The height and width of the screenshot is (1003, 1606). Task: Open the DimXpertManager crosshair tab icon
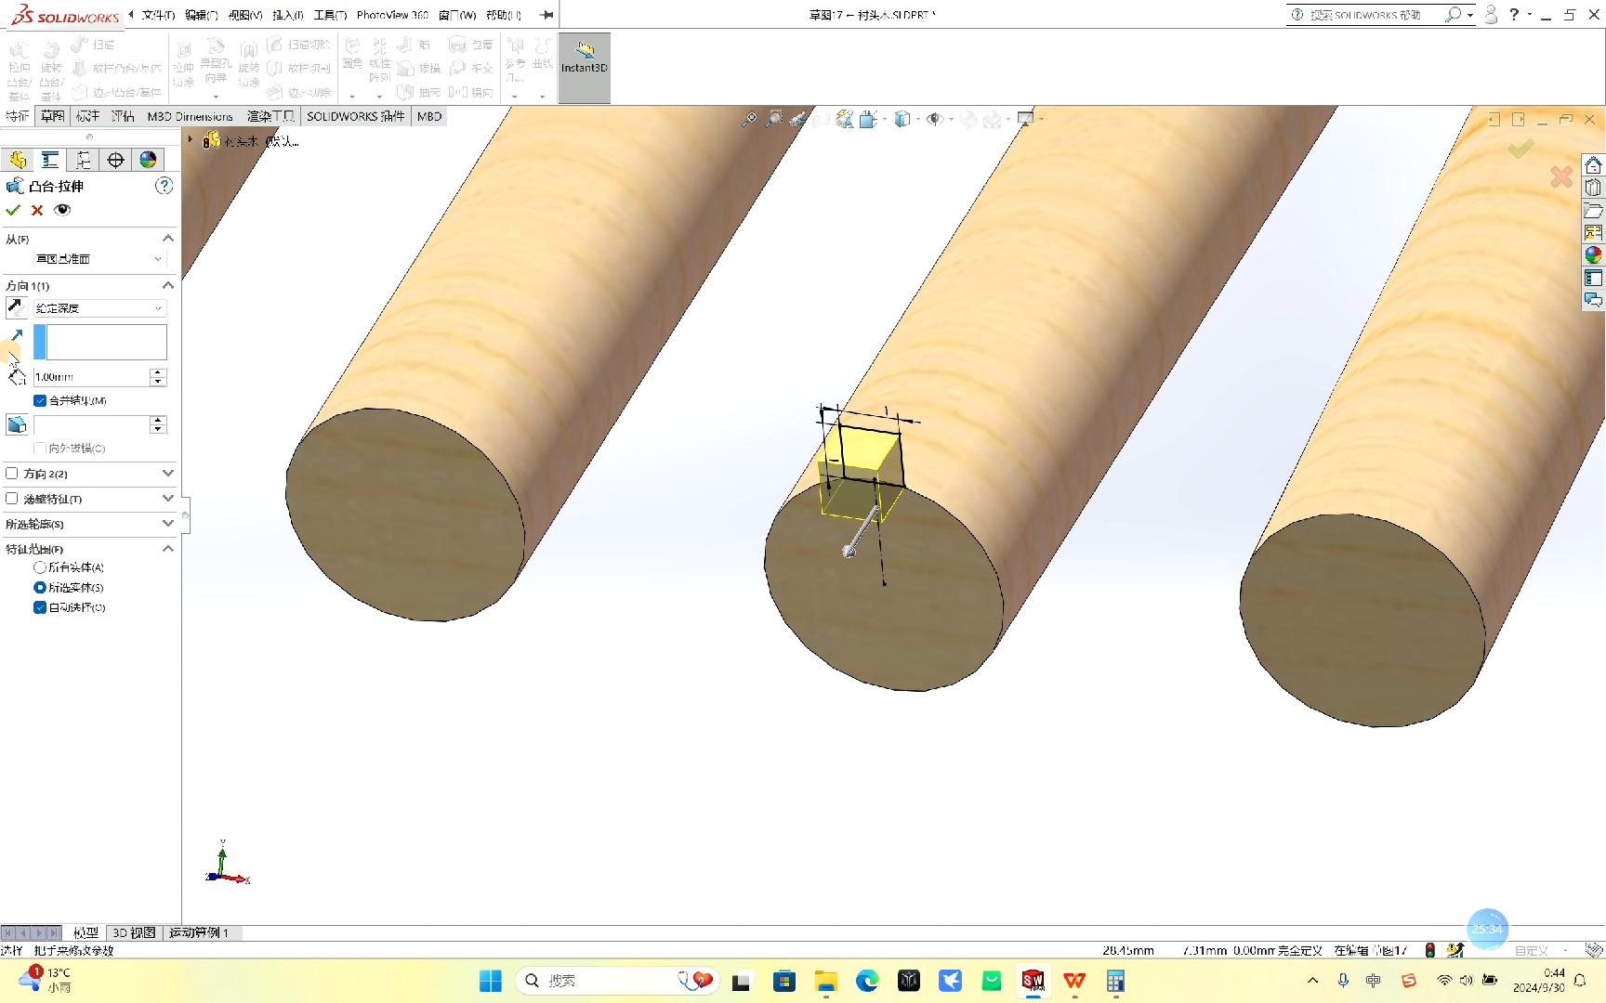tap(115, 160)
